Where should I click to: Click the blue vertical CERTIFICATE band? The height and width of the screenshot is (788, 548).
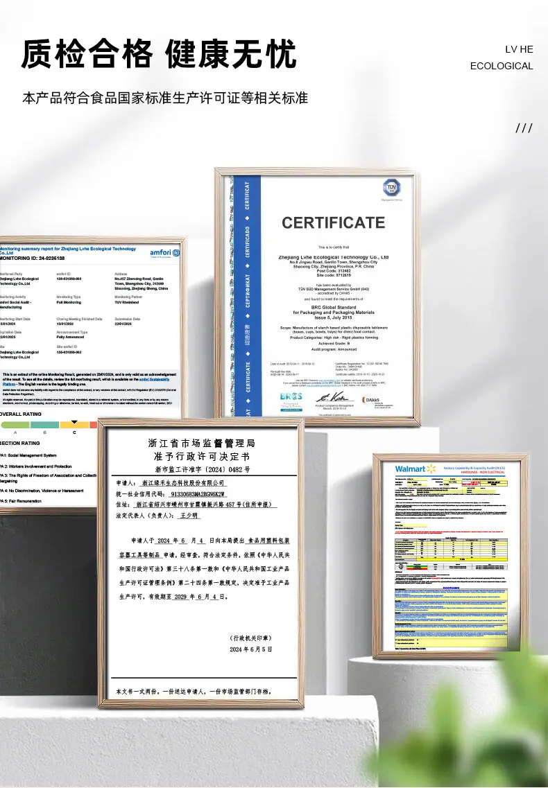tap(246, 297)
